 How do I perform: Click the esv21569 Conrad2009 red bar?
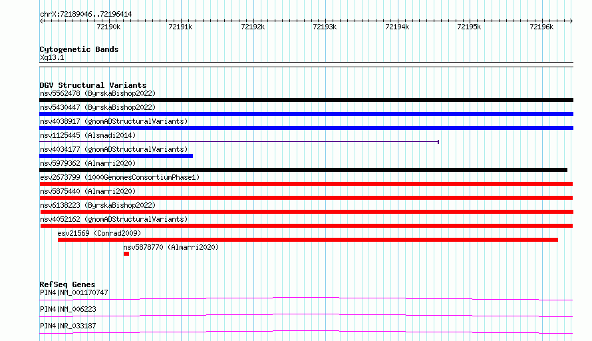308,240
